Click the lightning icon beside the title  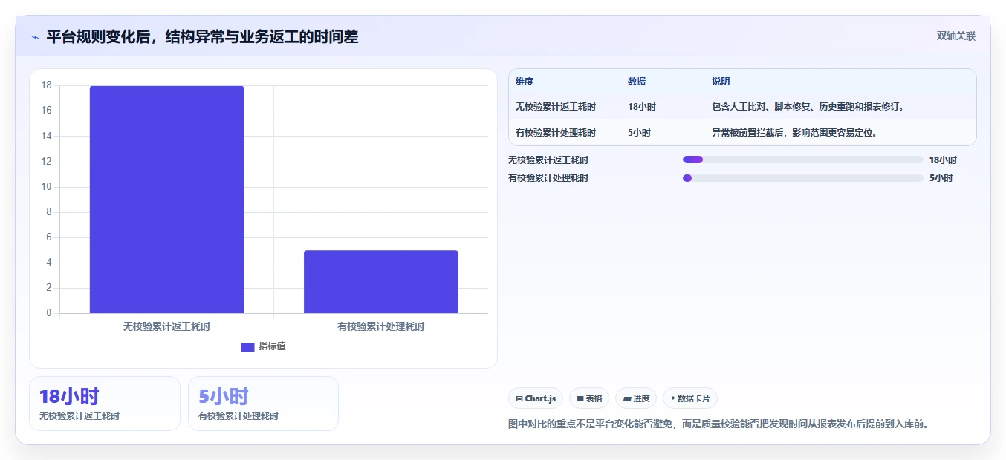click(35, 36)
